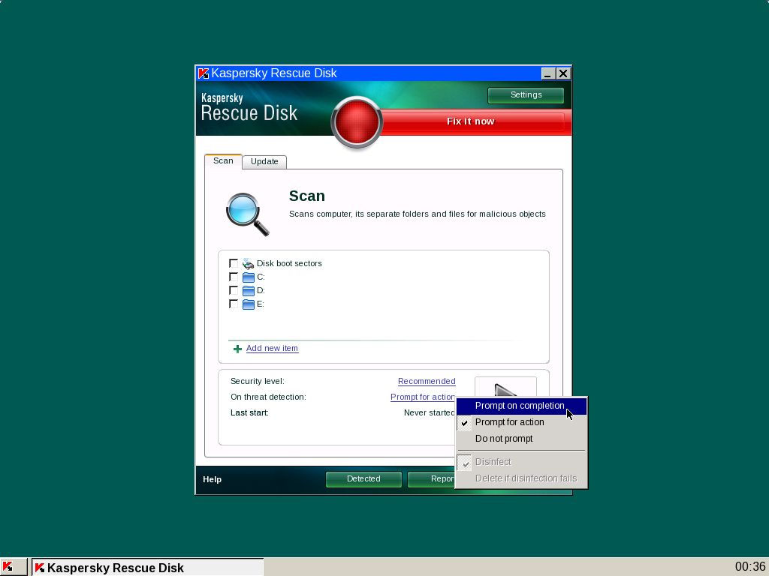Image resolution: width=769 pixels, height=576 pixels.
Task: Click the green plus add item icon
Action: click(x=237, y=349)
